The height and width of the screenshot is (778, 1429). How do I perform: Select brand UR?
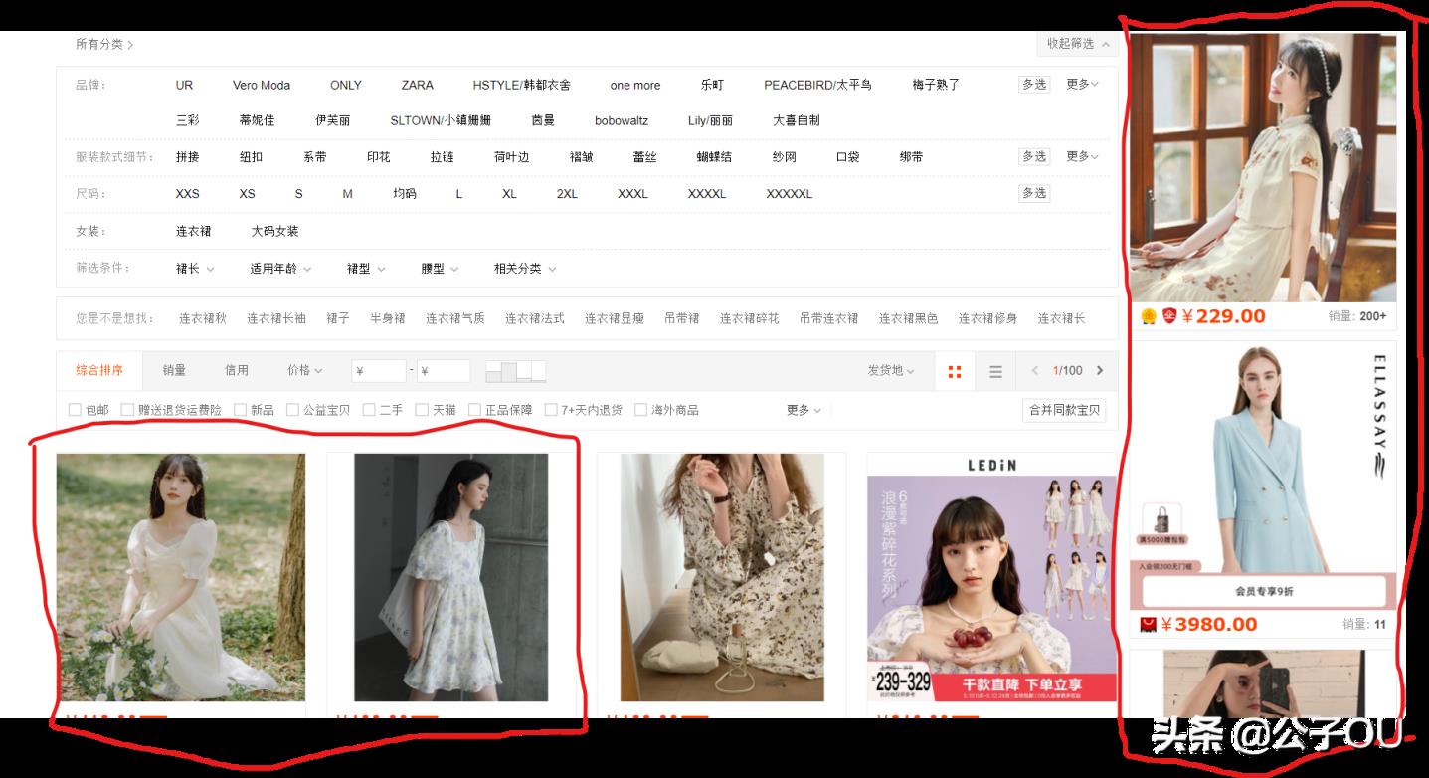(x=184, y=85)
